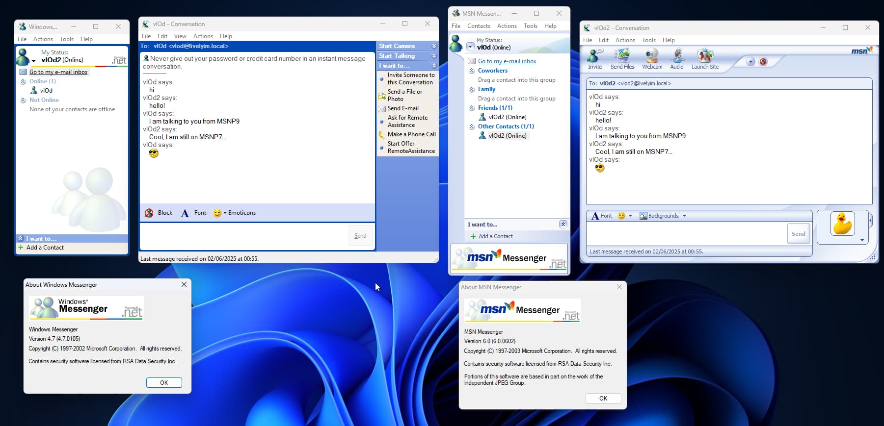Click the Block icon in vlOd conversation window
This screenshot has height=426, width=884.
(149, 213)
